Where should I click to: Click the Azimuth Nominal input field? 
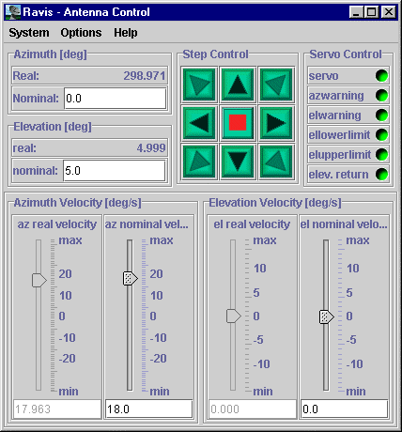(x=115, y=99)
